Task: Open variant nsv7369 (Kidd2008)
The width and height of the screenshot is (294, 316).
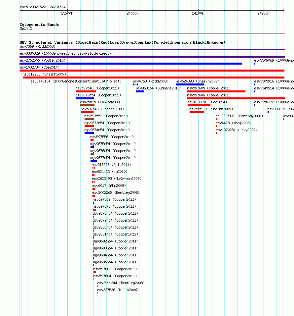Action: [x=38, y=47]
